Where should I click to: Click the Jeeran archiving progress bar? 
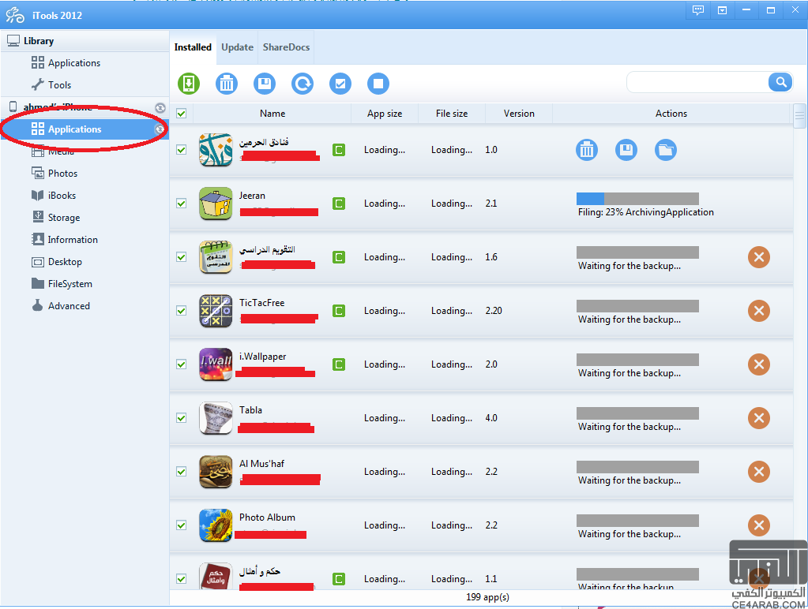(x=637, y=199)
